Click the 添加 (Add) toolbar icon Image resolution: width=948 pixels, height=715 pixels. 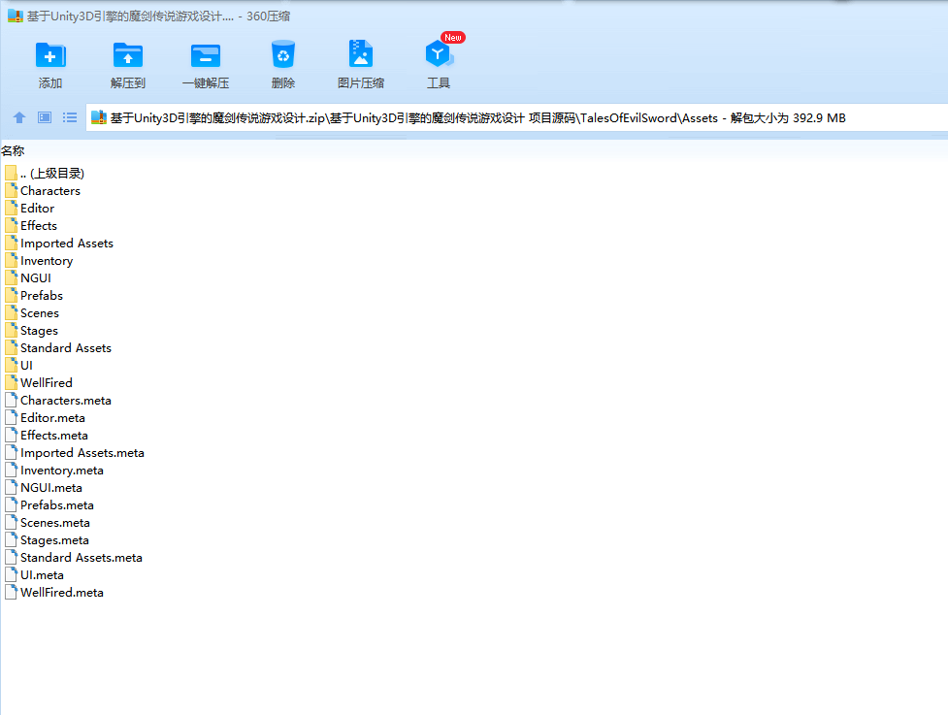(x=50, y=55)
